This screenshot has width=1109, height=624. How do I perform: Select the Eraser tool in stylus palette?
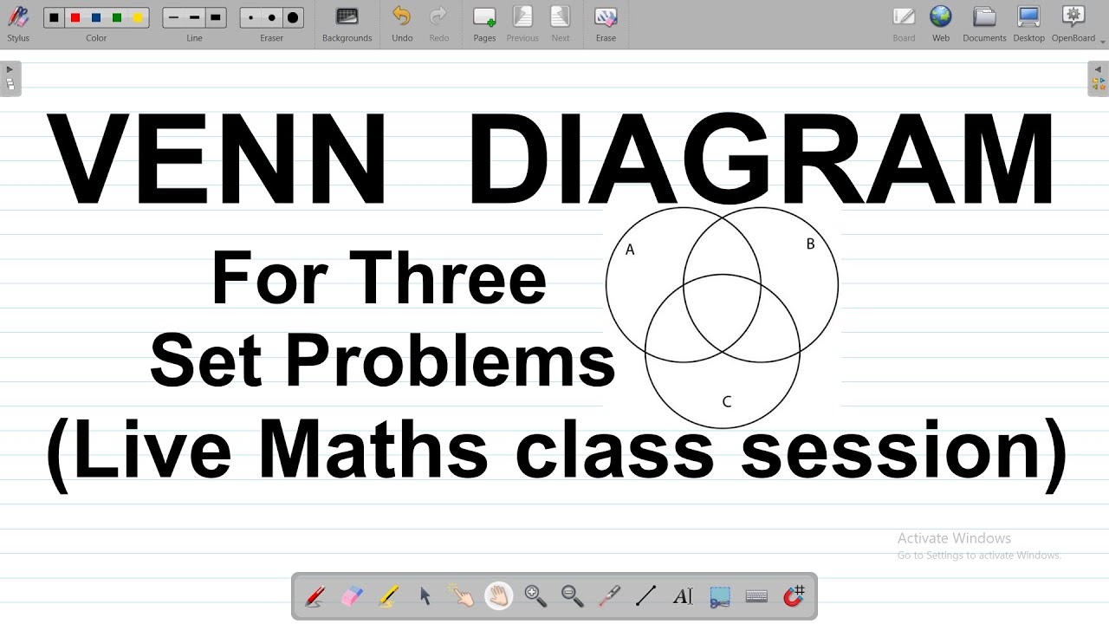tap(352, 596)
